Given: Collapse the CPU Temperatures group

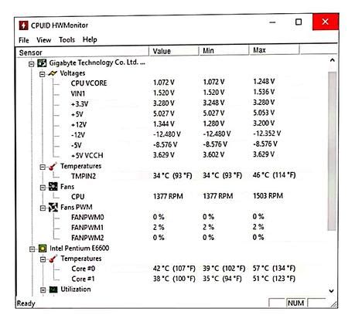Looking at the screenshot, I should pyautogui.click(x=43, y=259).
